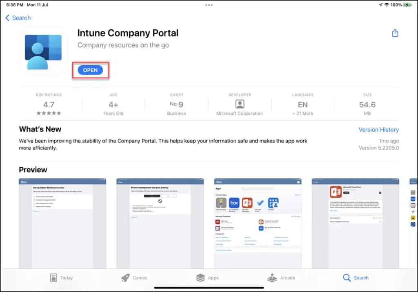Tap the EN language info
The width and height of the screenshot is (418, 292).
302,104
